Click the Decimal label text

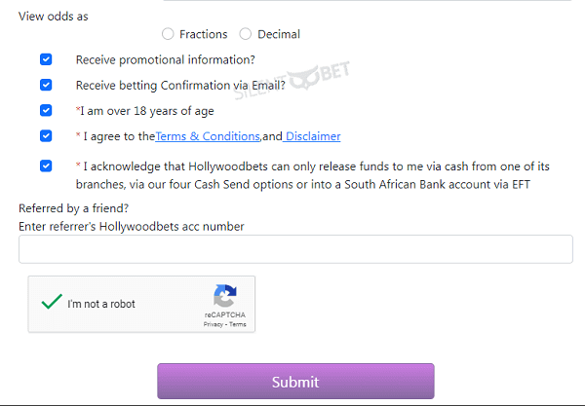pyautogui.click(x=279, y=34)
